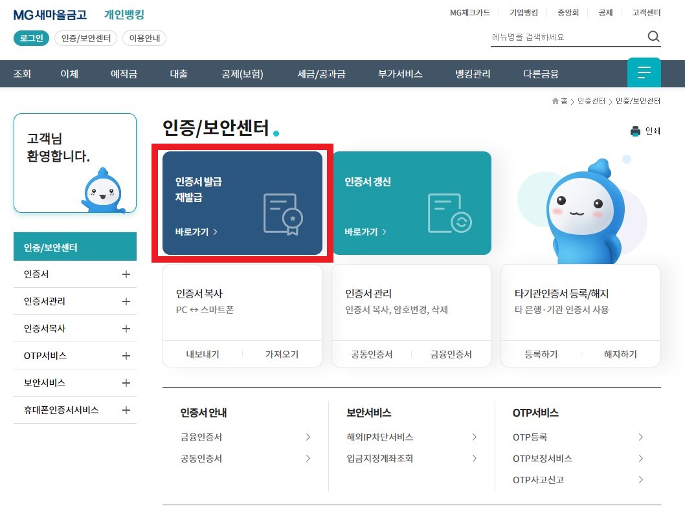Select the 이체 navigation menu
The image size is (685, 524).
pos(69,73)
